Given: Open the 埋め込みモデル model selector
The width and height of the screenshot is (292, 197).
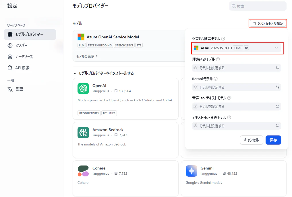Looking at the screenshot, I should point(237,68).
